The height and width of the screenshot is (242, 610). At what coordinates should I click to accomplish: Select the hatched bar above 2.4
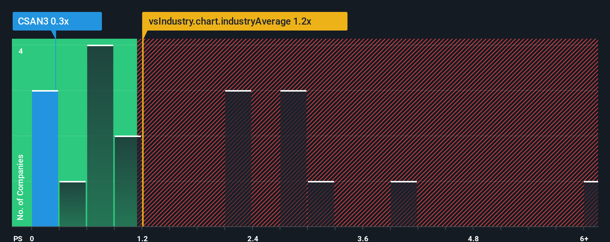click(x=238, y=159)
